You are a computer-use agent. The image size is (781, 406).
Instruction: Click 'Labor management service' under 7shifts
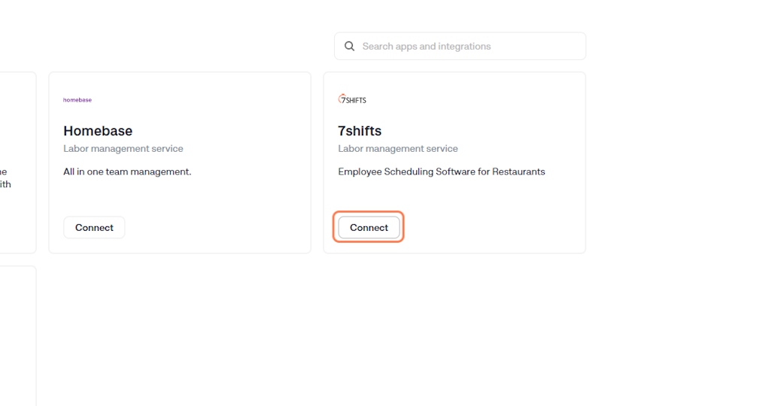click(397, 149)
